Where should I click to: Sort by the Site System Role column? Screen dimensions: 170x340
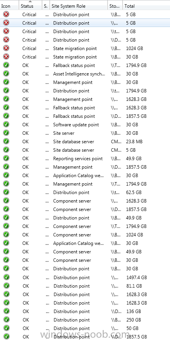pyautogui.click(x=78, y=6)
